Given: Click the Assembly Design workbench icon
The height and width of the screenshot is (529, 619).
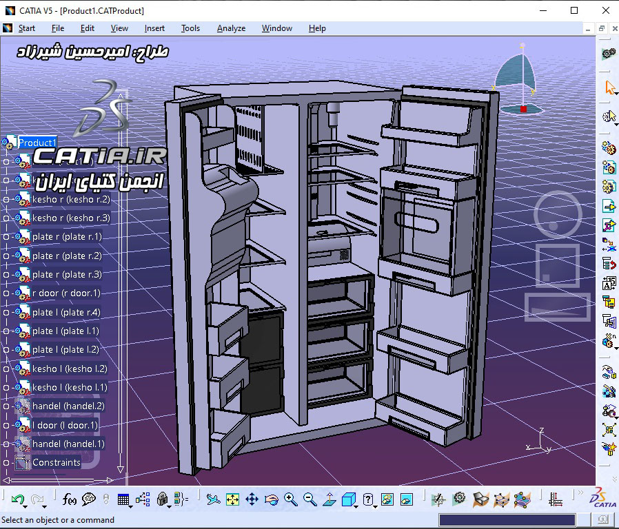Looking at the screenshot, I should pos(609,53).
